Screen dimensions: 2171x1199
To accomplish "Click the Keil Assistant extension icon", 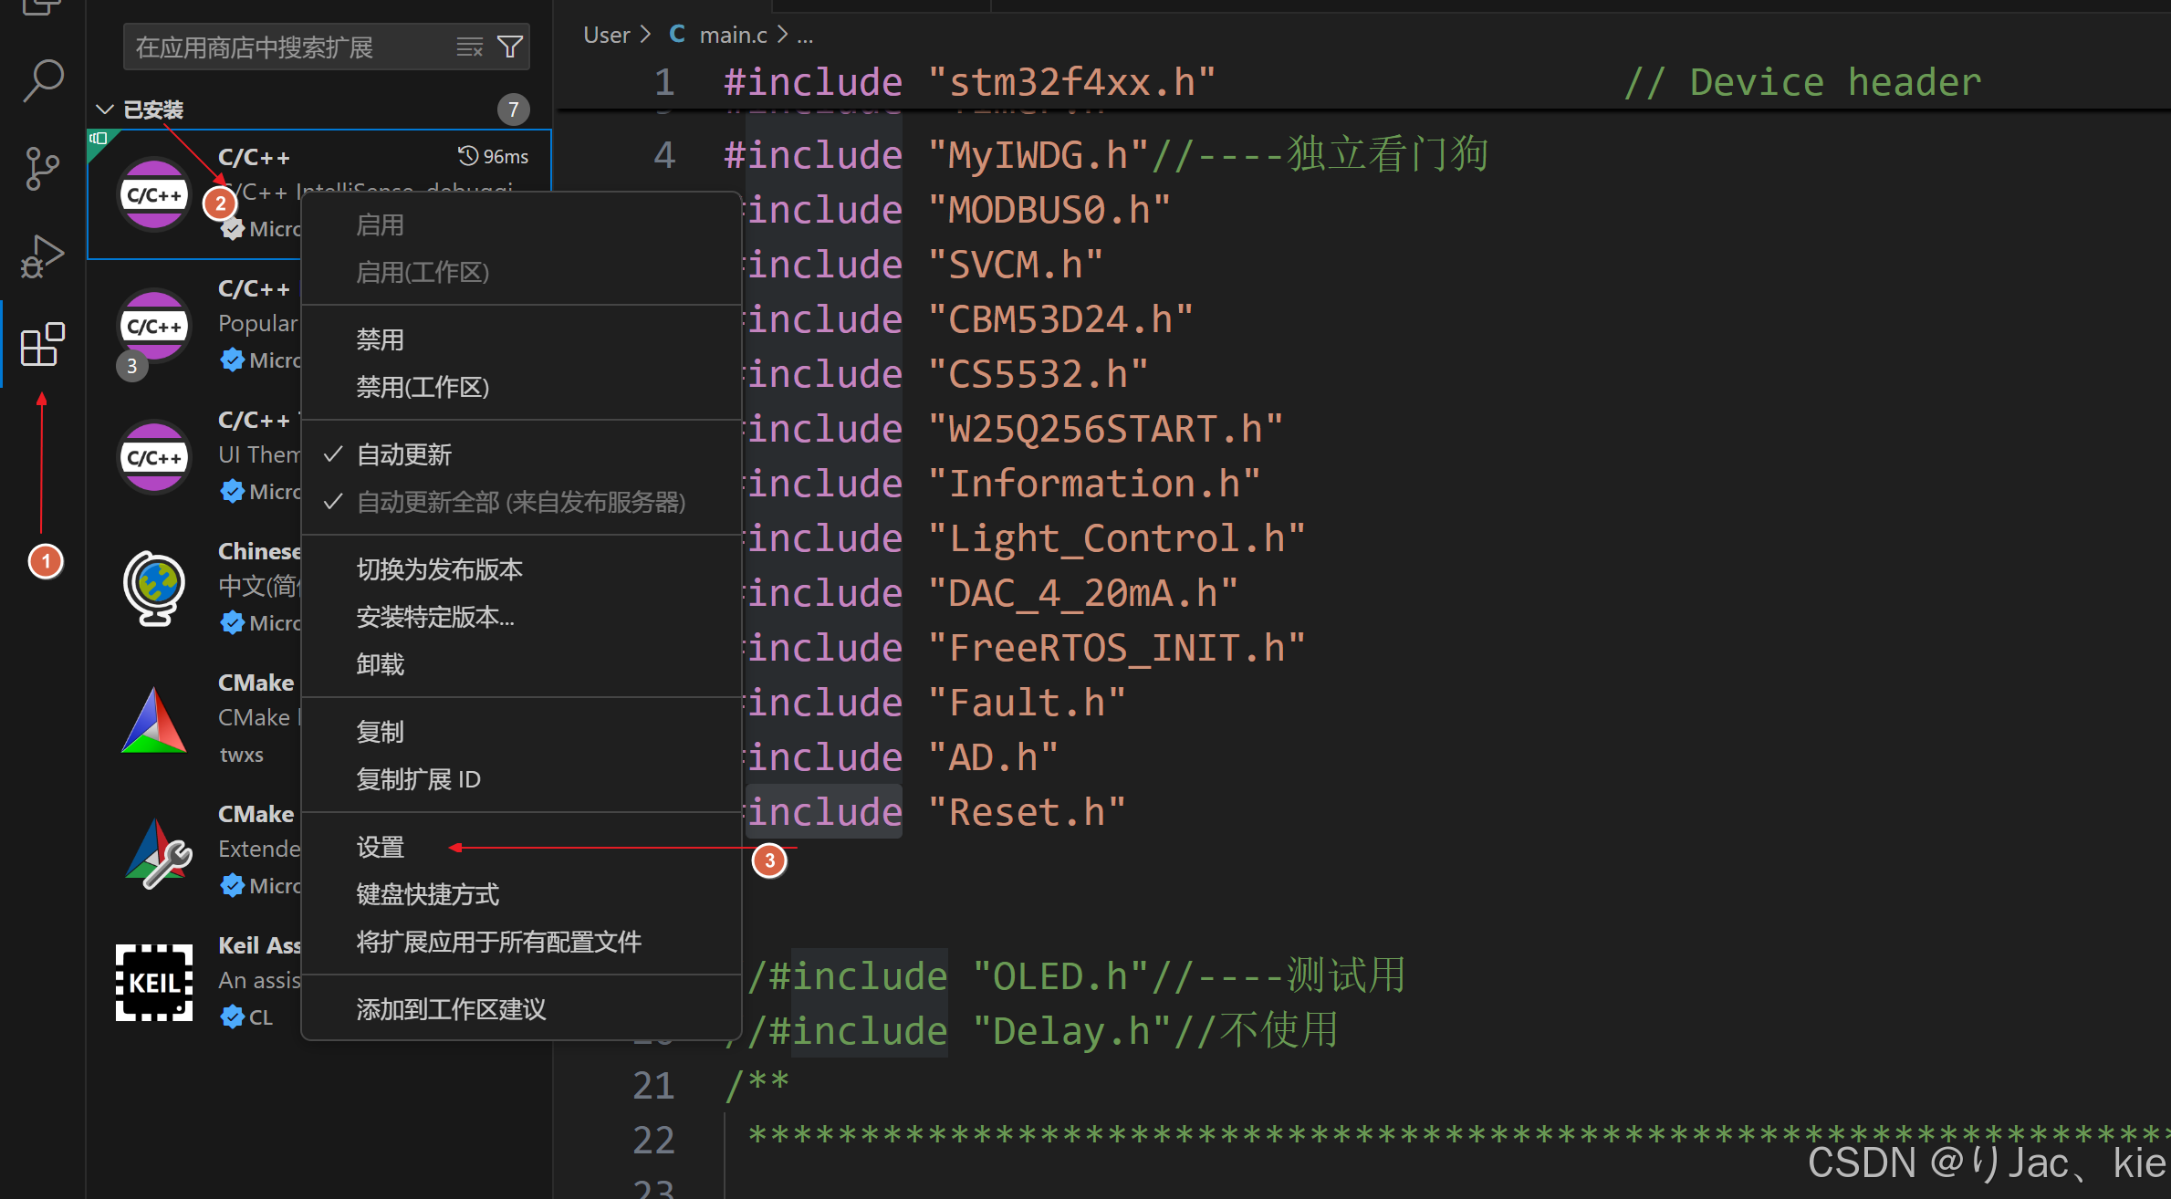I will pos(153,982).
